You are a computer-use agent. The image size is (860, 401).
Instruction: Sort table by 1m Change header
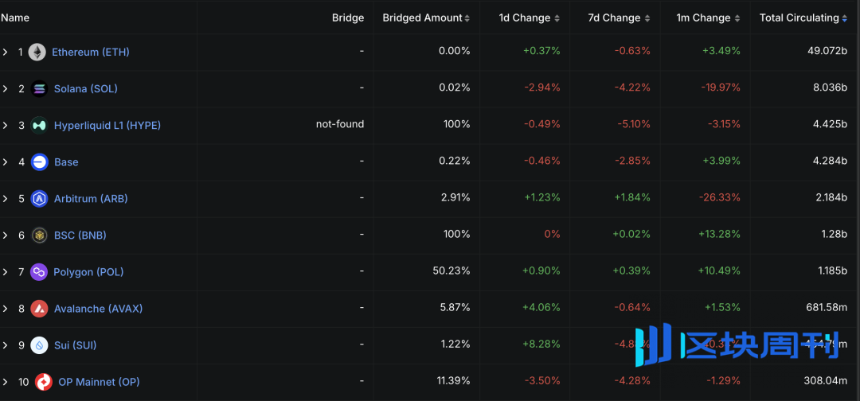click(x=709, y=18)
